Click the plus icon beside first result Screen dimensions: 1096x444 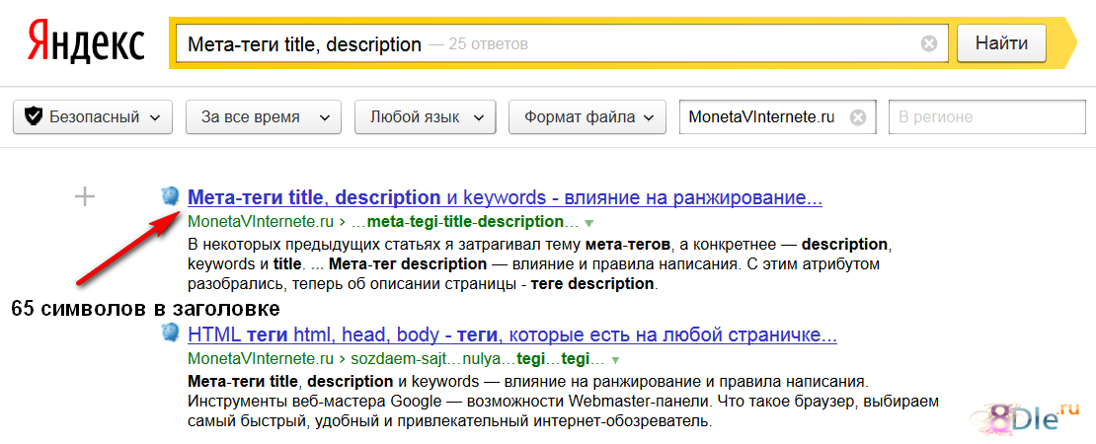point(85,197)
